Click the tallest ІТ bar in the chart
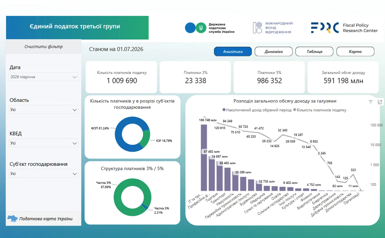The height and width of the screenshot is (238, 385). point(204,158)
